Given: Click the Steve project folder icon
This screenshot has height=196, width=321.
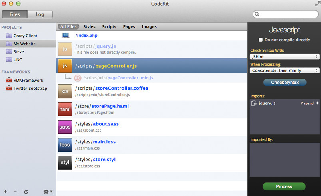Looking at the screenshot, I should pos(9,51).
